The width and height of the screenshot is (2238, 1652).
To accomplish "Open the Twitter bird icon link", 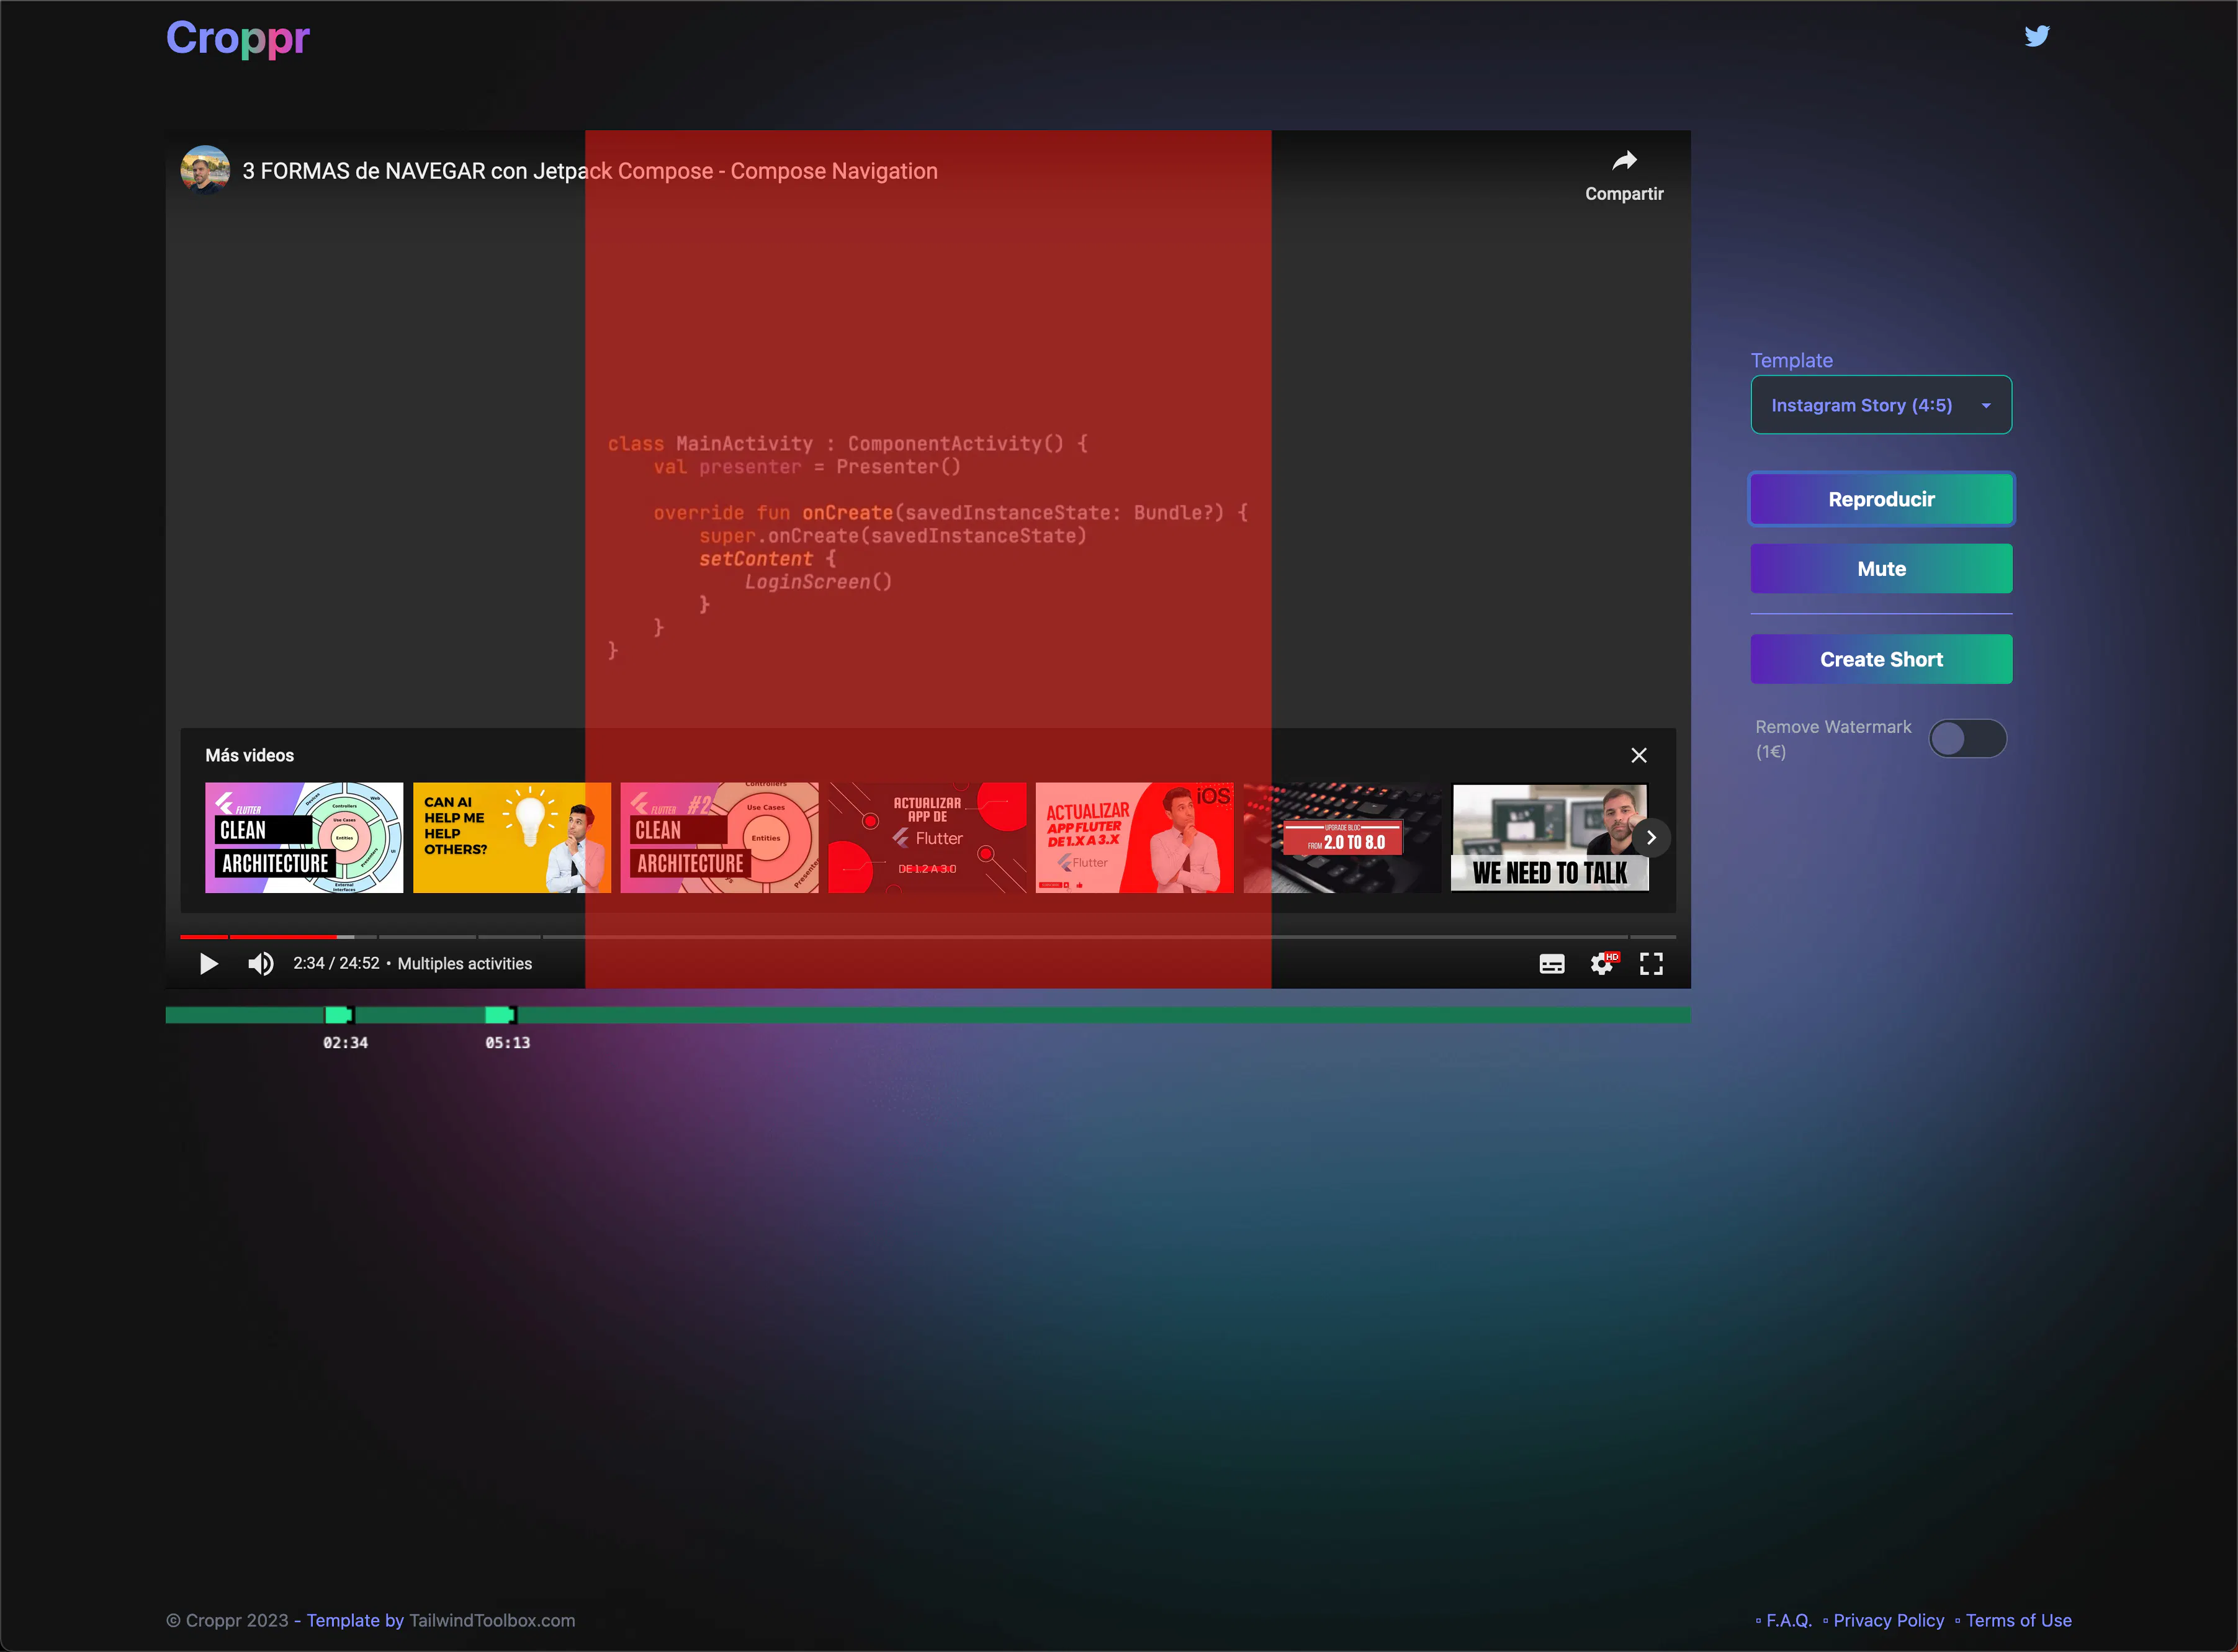I will (x=2037, y=36).
